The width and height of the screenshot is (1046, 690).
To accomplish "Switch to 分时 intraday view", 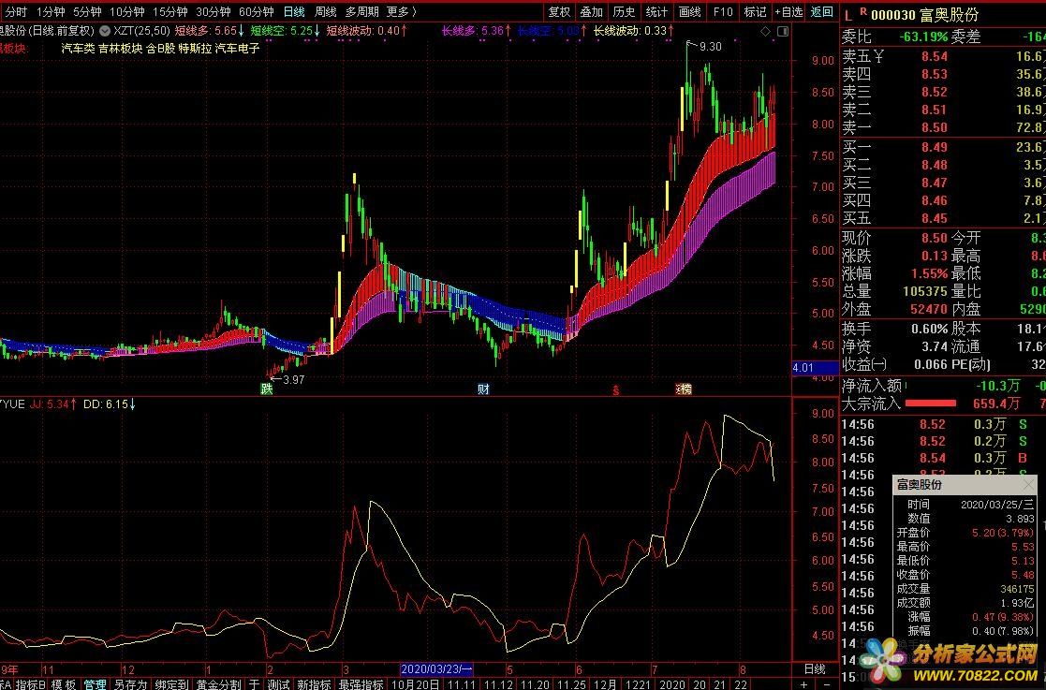I will click(x=16, y=11).
